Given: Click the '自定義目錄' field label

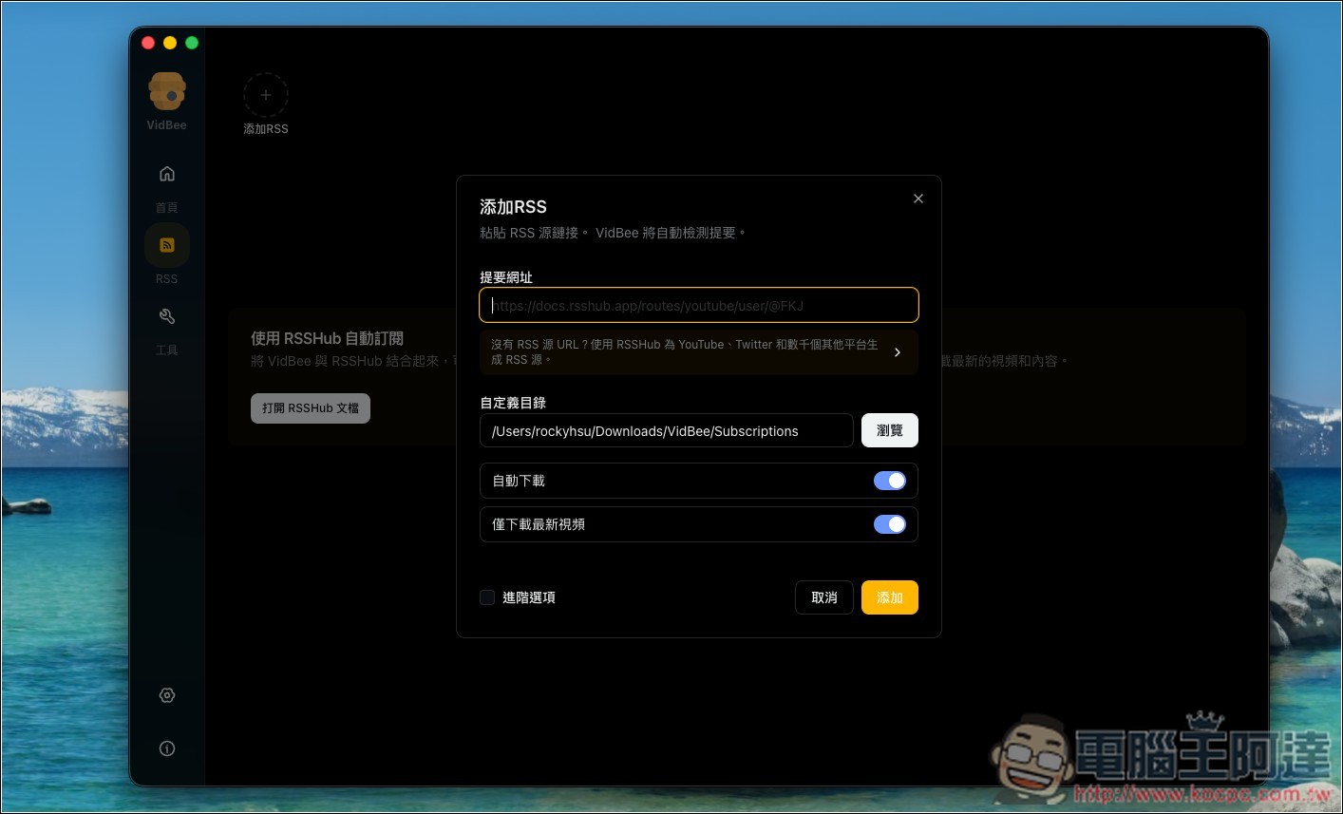Looking at the screenshot, I should point(513,403).
